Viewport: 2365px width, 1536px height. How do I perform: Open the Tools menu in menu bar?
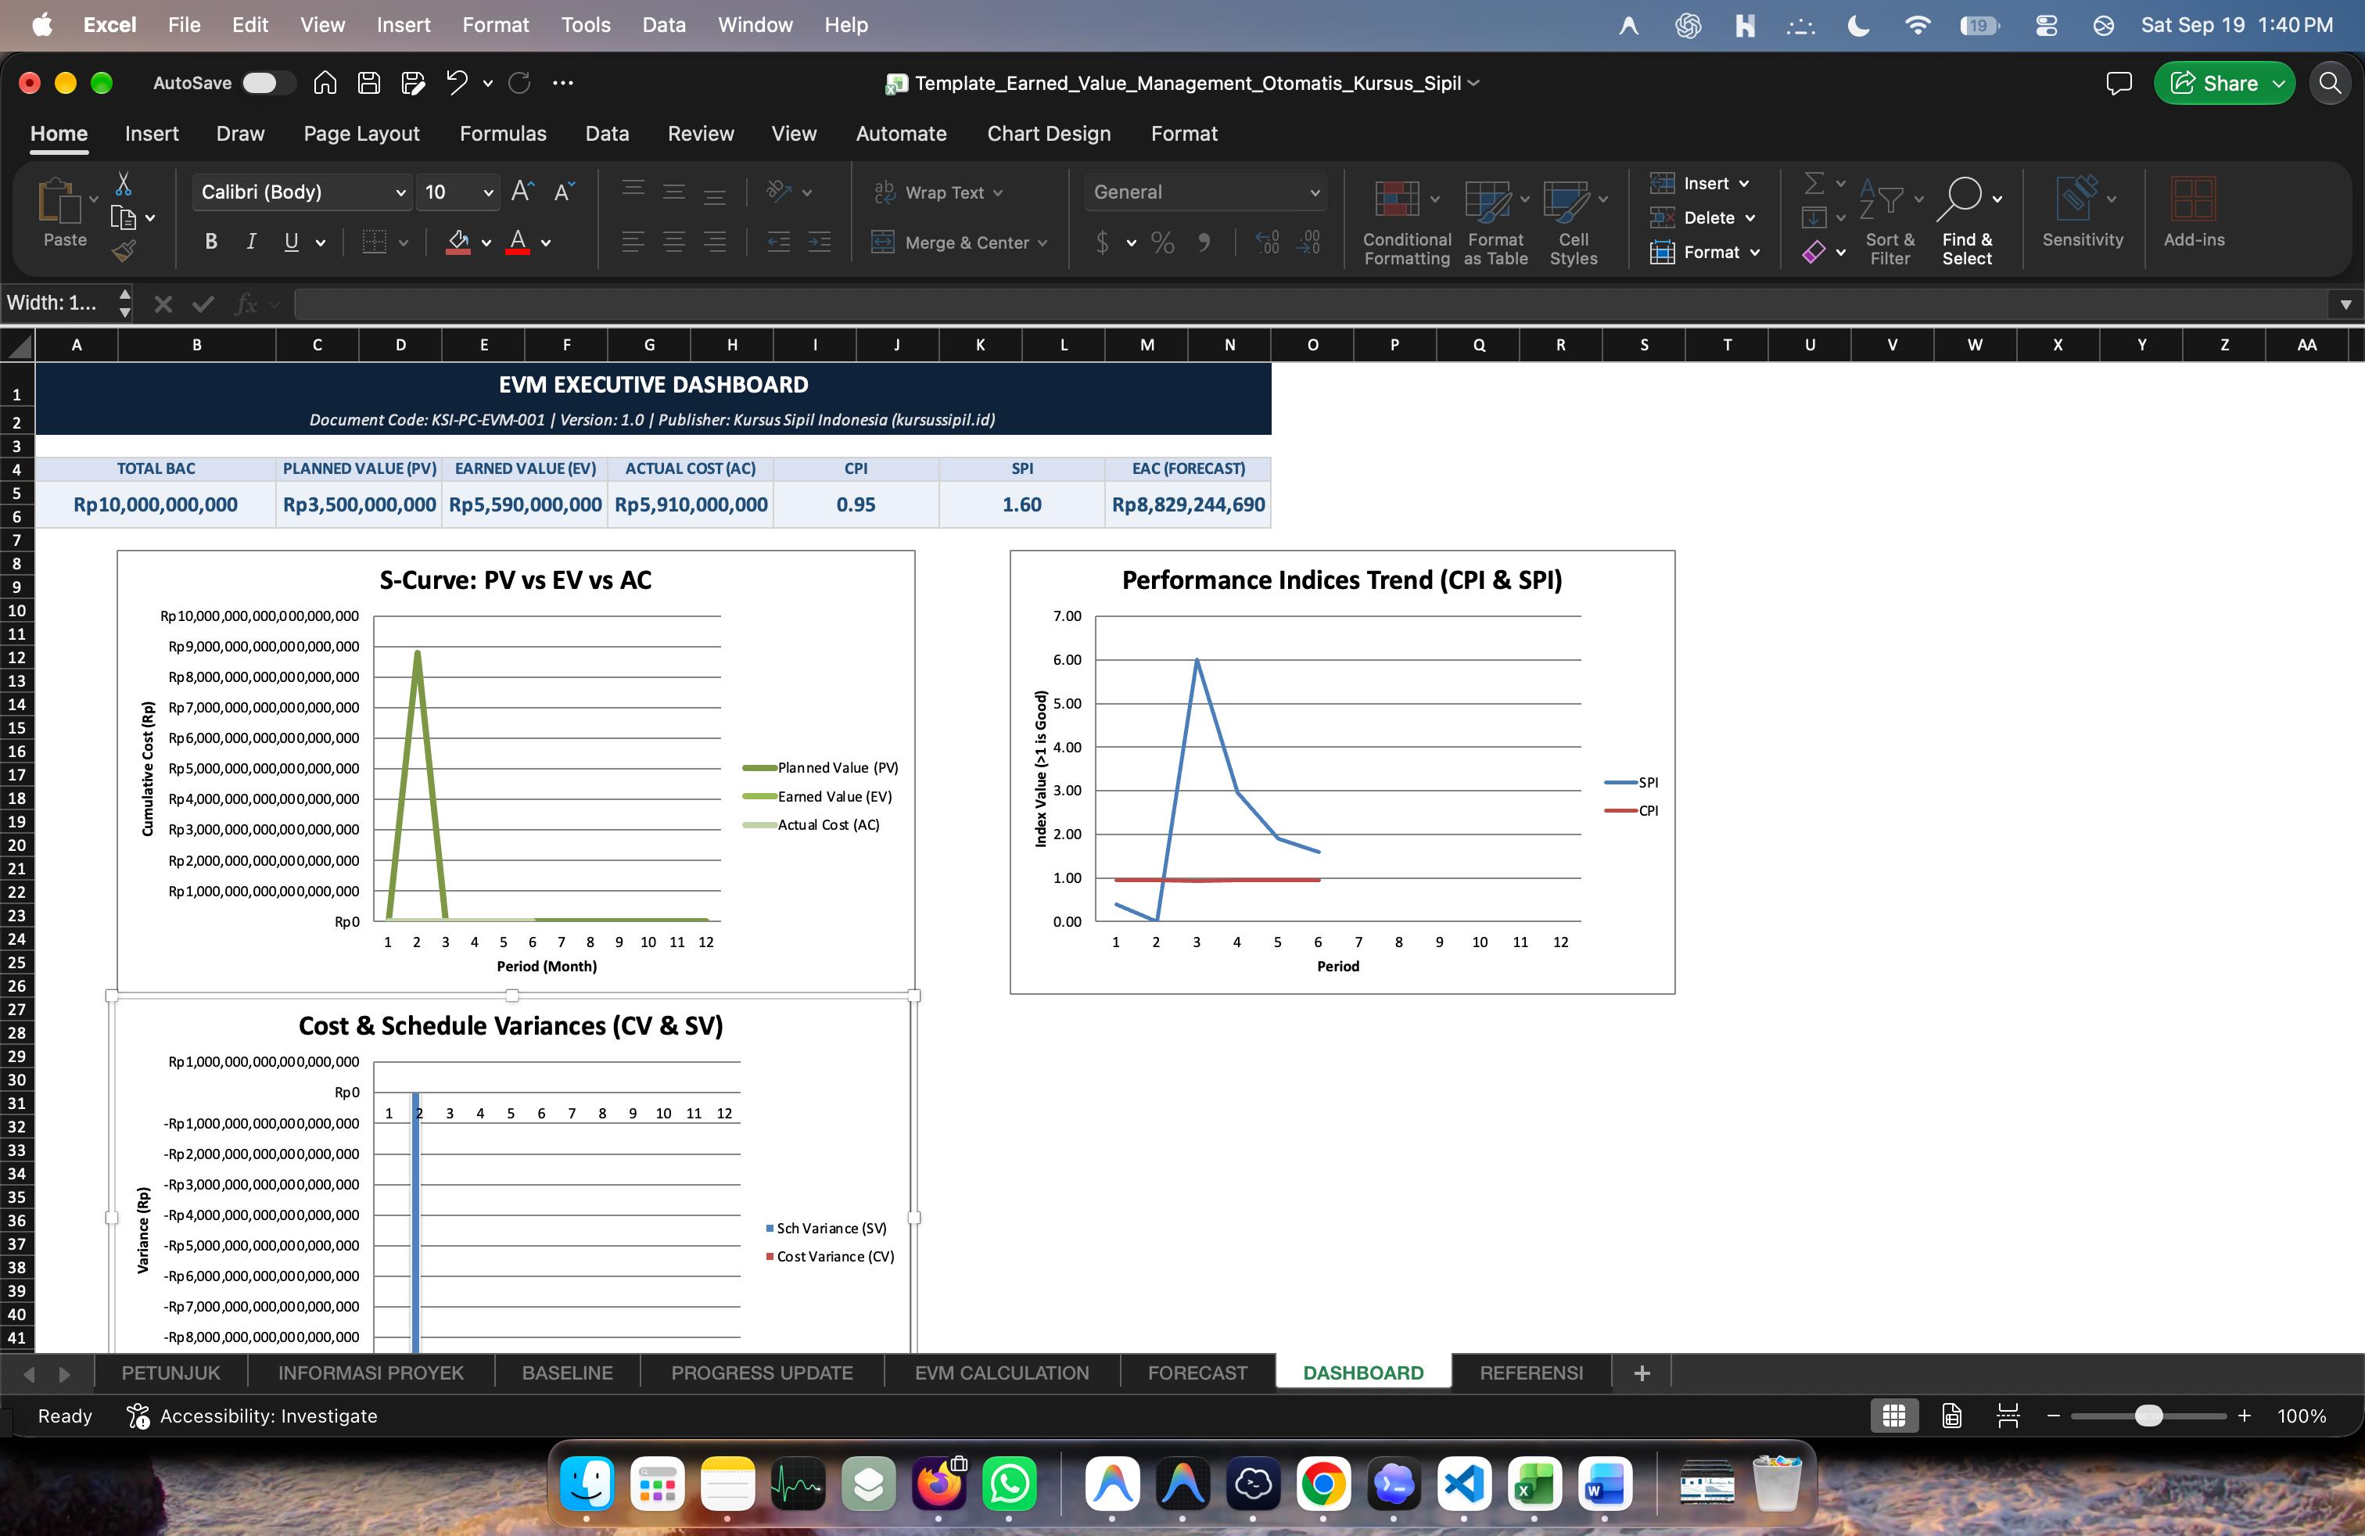585,25
